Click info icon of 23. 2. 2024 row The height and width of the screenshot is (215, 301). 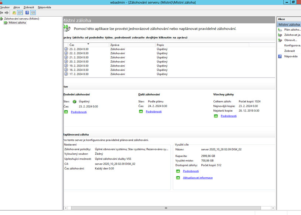pos(66,49)
